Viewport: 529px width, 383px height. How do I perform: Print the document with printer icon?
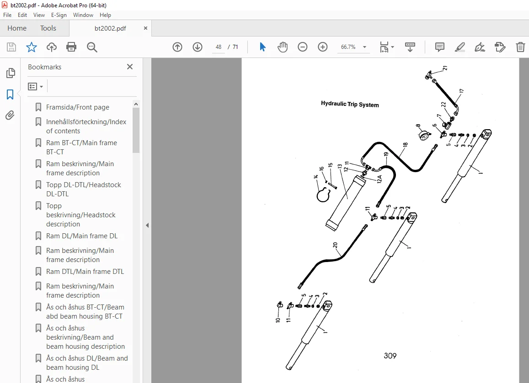(x=71, y=47)
